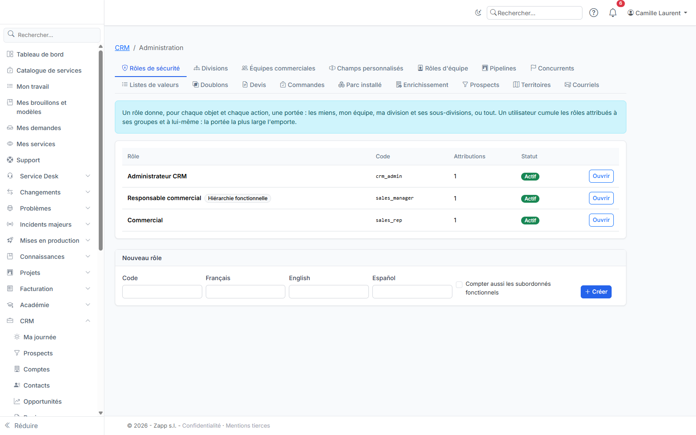Image resolution: width=696 pixels, height=435 pixels.
Task: Expand the Changements menu chevron
Action: click(88, 192)
